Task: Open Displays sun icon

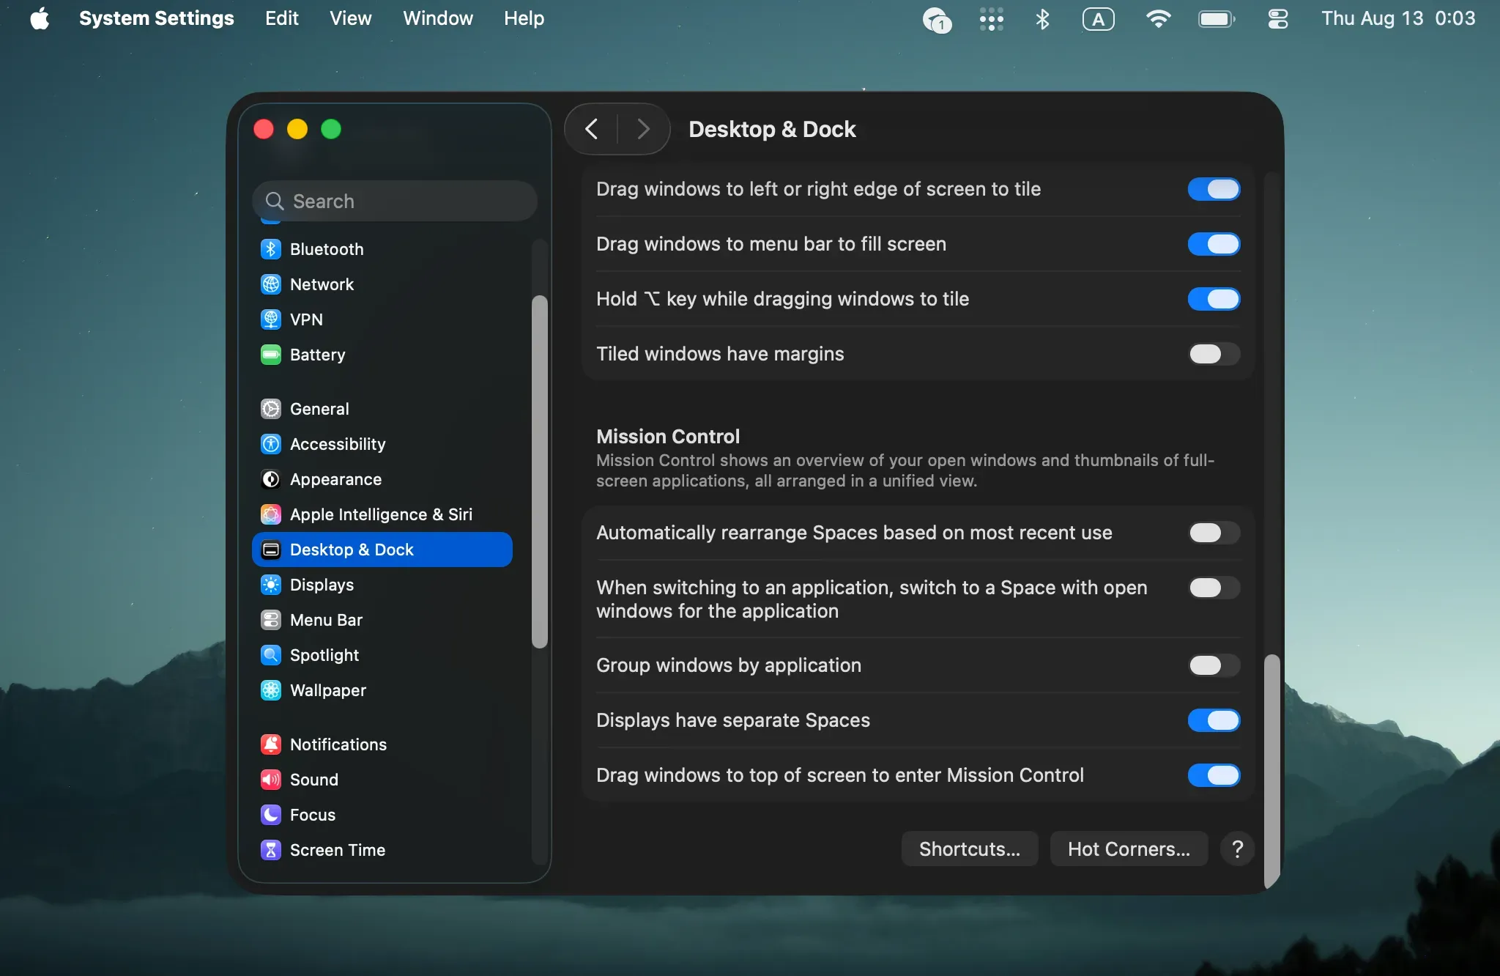Action: 271,585
